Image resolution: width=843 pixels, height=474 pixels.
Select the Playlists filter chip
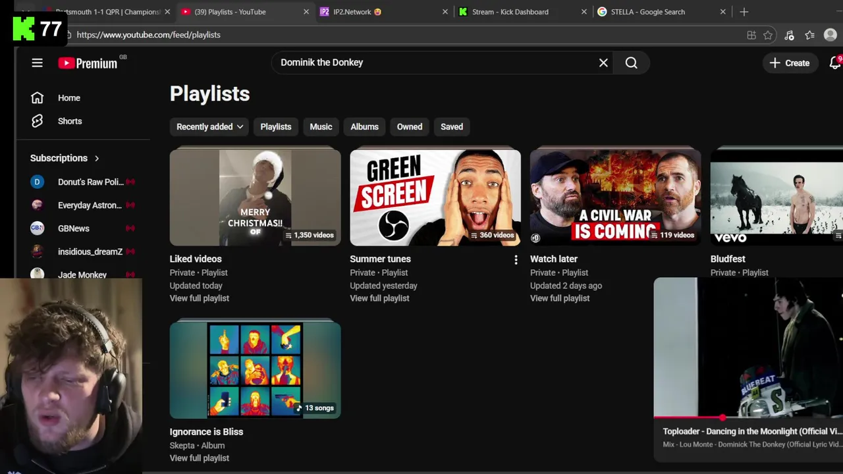(x=275, y=126)
